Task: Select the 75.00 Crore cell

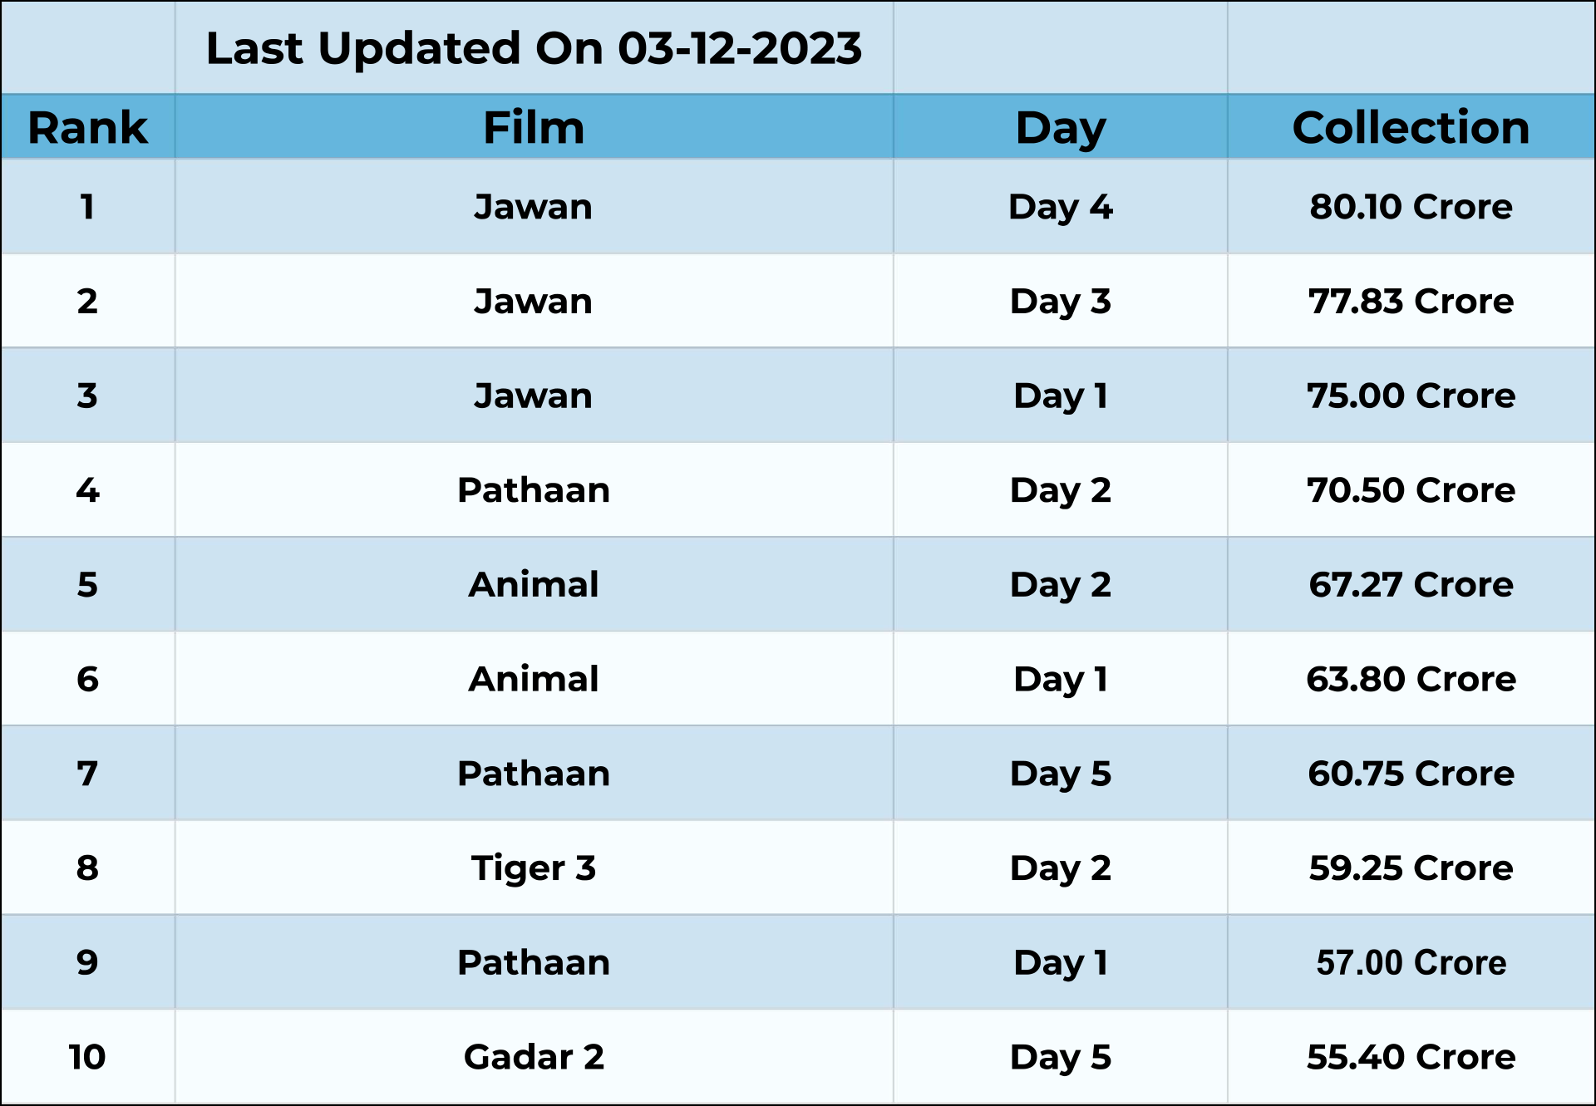Action: point(1411,396)
